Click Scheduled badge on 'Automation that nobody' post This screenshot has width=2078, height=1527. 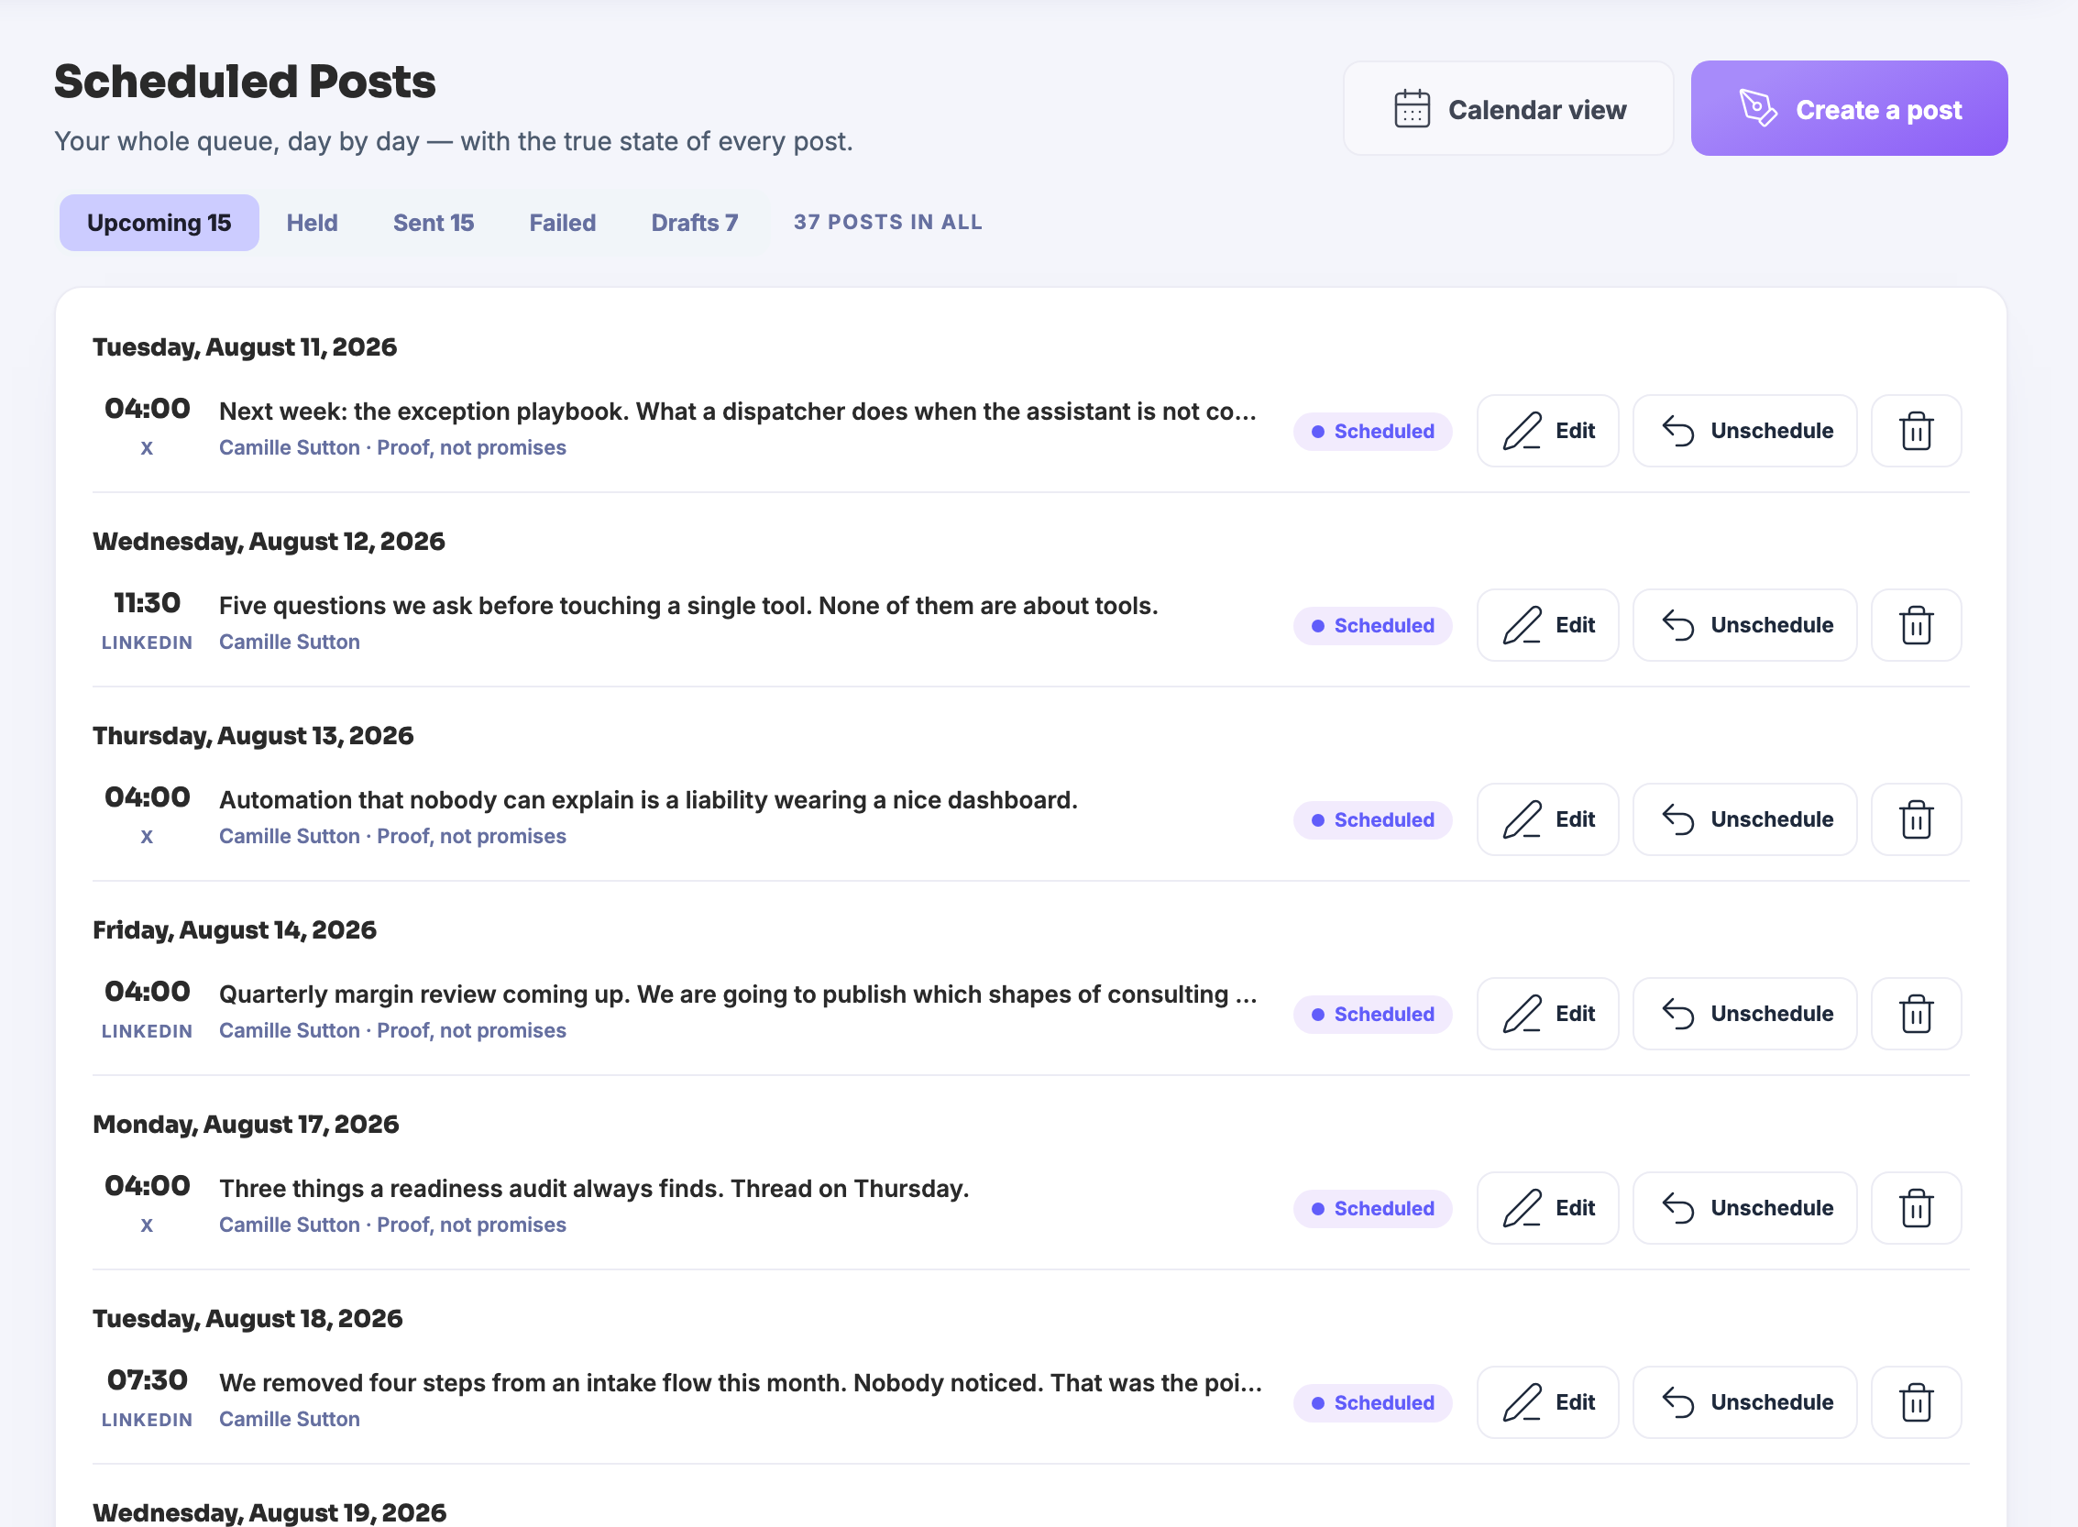(1373, 820)
